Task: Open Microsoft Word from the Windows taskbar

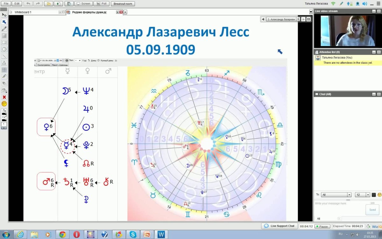Action: point(161,234)
